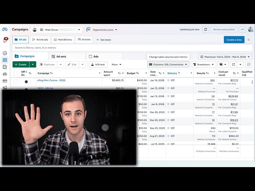Open the billing card icon in sidebar
This screenshot has width=255, height=191.
pyautogui.click(x=5, y=80)
